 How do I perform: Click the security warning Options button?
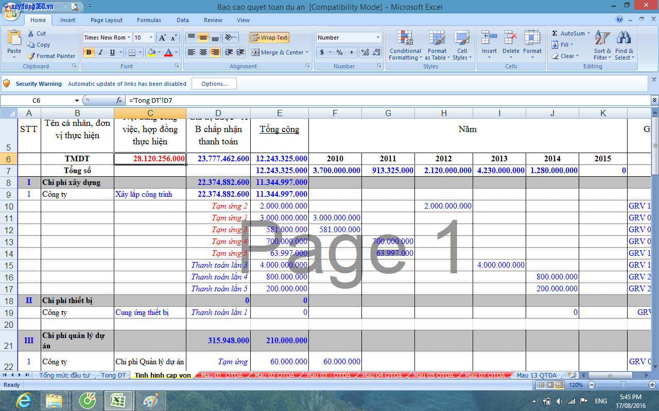pyautogui.click(x=214, y=84)
